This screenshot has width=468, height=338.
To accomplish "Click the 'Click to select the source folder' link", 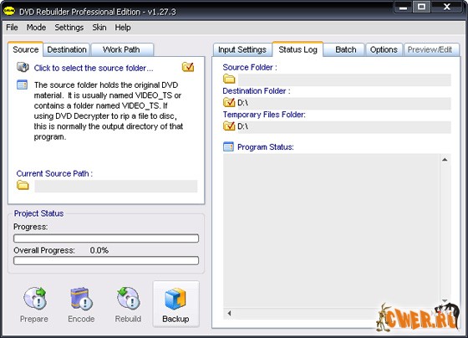I will click(x=94, y=68).
